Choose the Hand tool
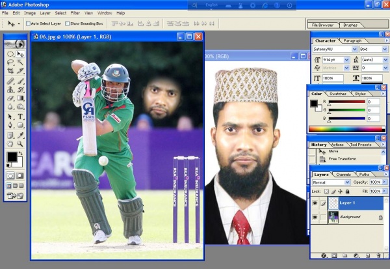The image size is (390, 269). click(10, 143)
